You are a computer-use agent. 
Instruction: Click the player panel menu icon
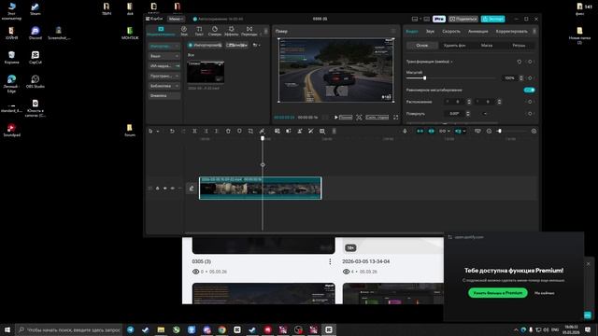coord(393,31)
